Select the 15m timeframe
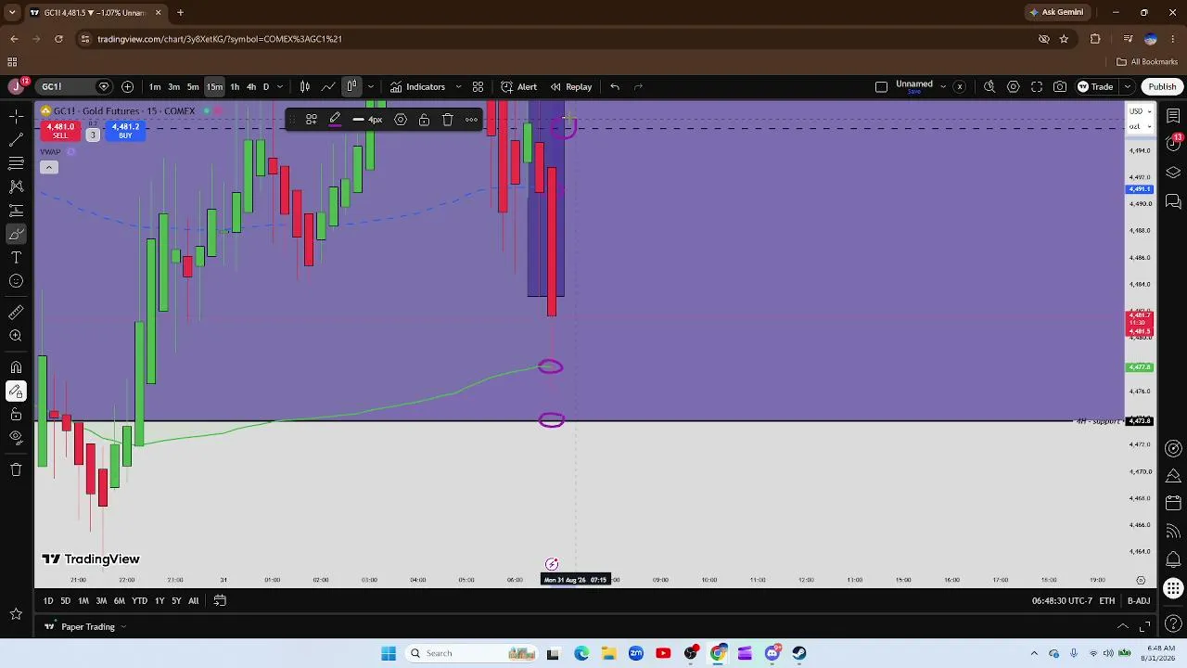The image size is (1187, 668). coord(214,86)
